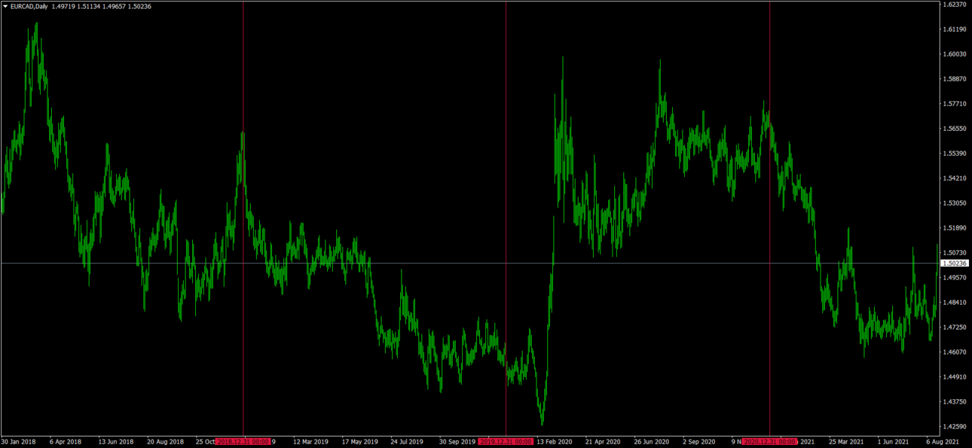The image size is (972, 448).
Task: Click the 17 May 2019 date label
Action: click(359, 442)
